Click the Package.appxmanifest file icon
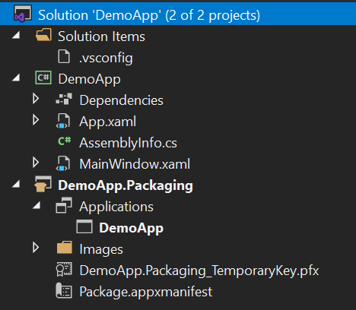 [x=64, y=290]
